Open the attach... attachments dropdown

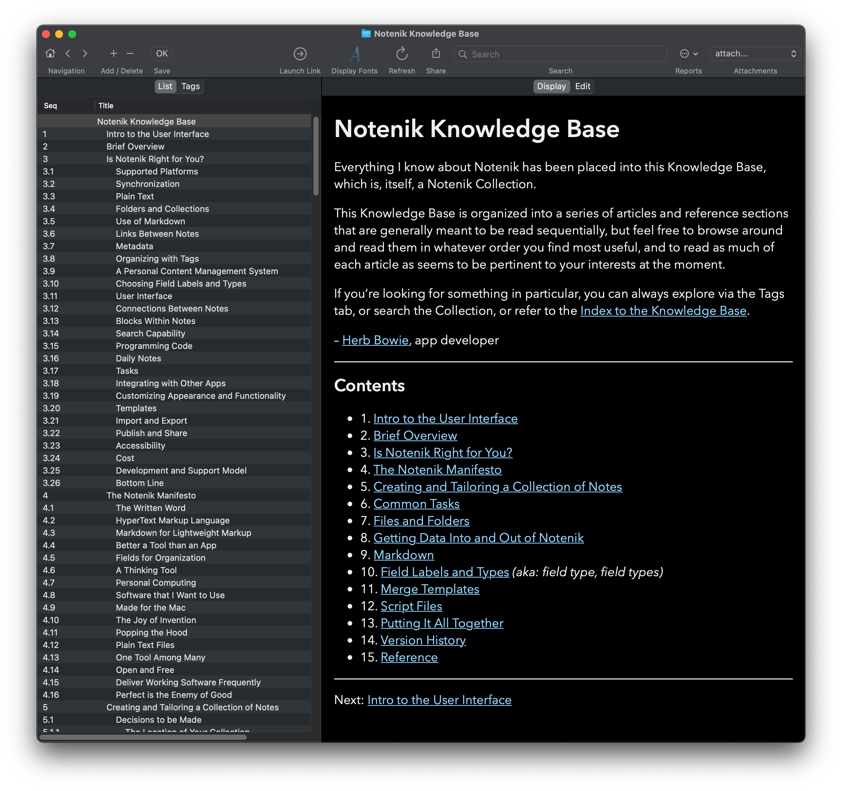click(x=756, y=54)
